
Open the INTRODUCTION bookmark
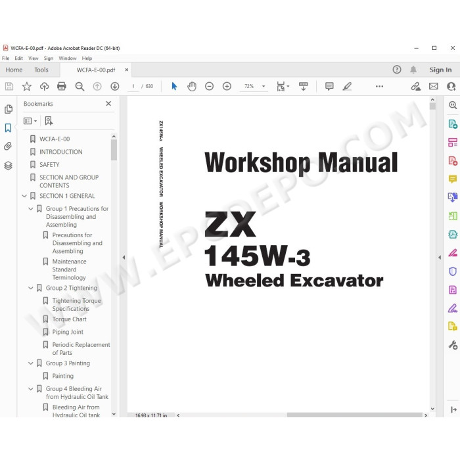pos(60,152)
